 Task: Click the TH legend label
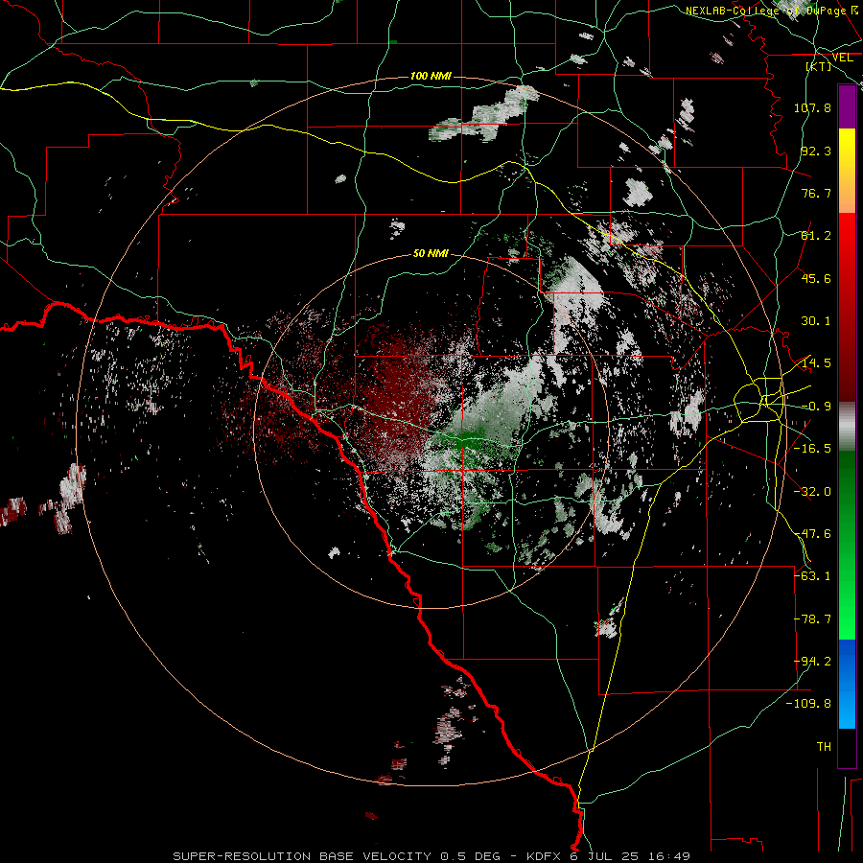click(824, 747)
